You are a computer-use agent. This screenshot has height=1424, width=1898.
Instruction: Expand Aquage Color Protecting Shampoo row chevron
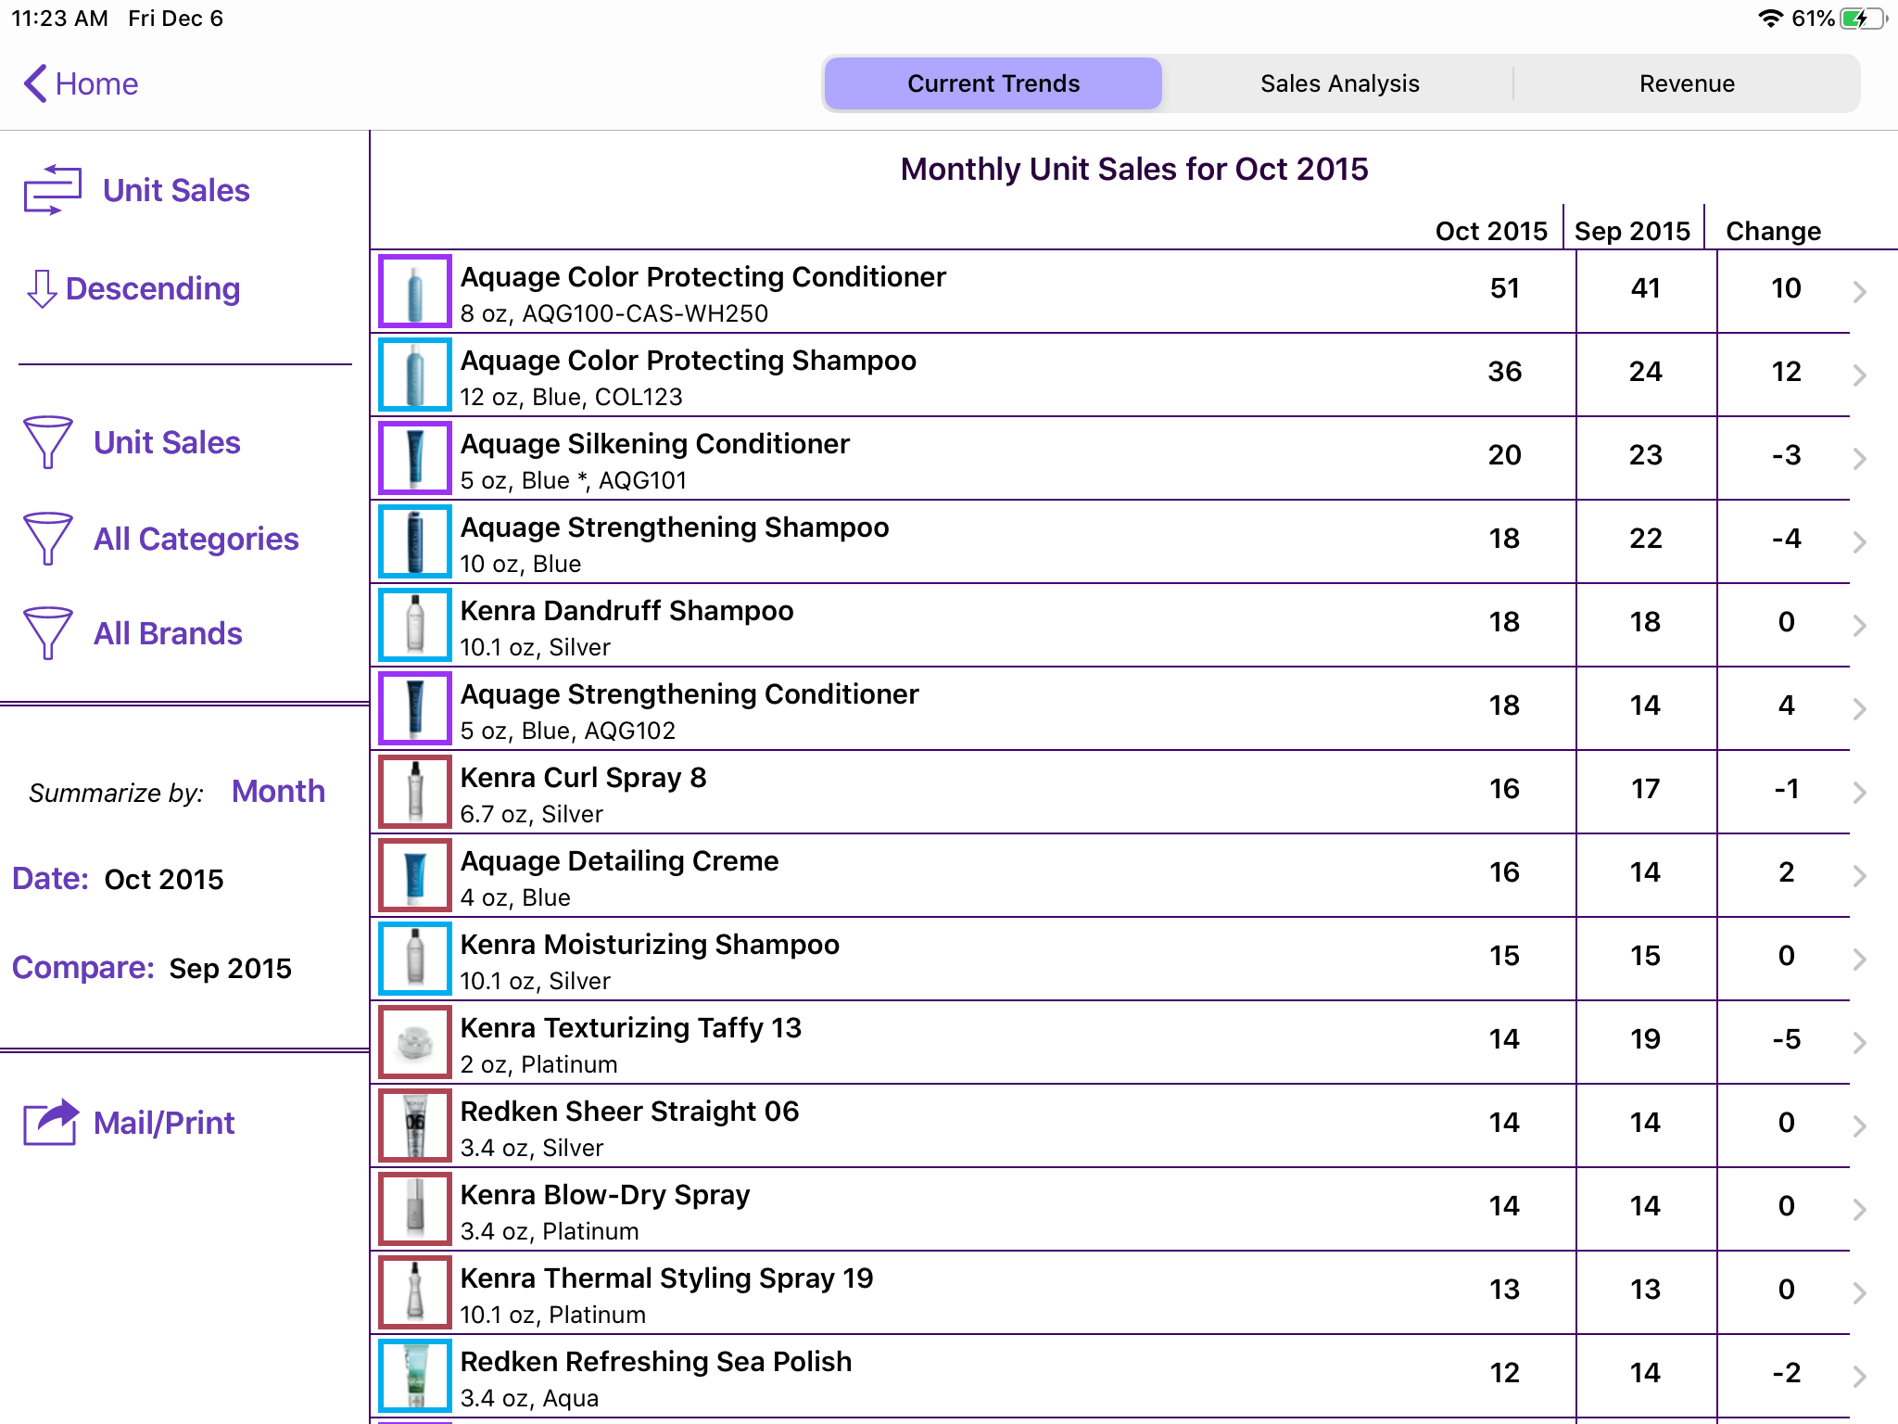pyautogui.click(x=1859, y=375)
